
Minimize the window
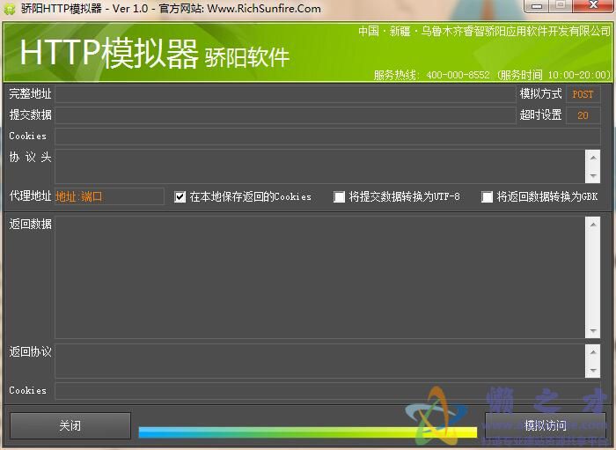537,6
